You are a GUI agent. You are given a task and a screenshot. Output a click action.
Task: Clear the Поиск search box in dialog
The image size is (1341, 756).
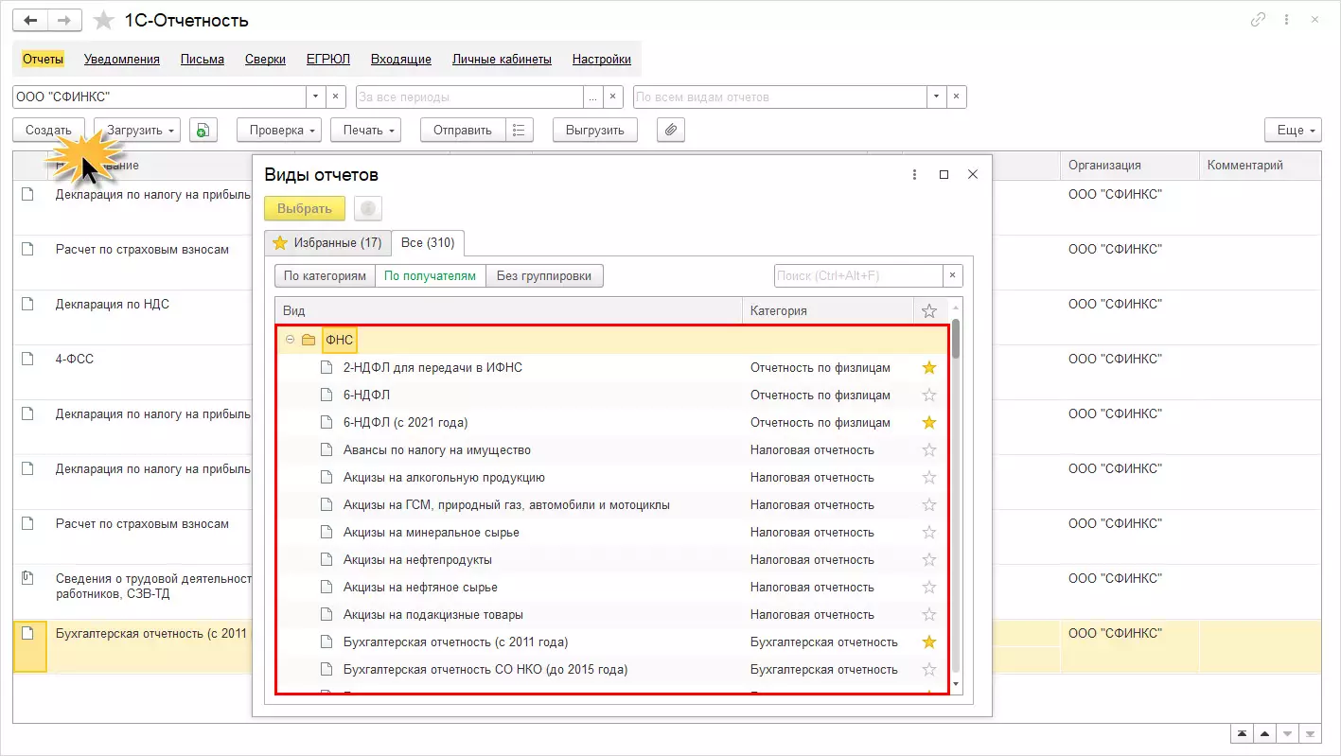954,275
